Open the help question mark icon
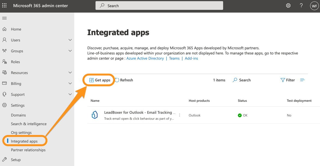Image resolution: width=320 pixels, height=166 pixels. pos(301,5)
